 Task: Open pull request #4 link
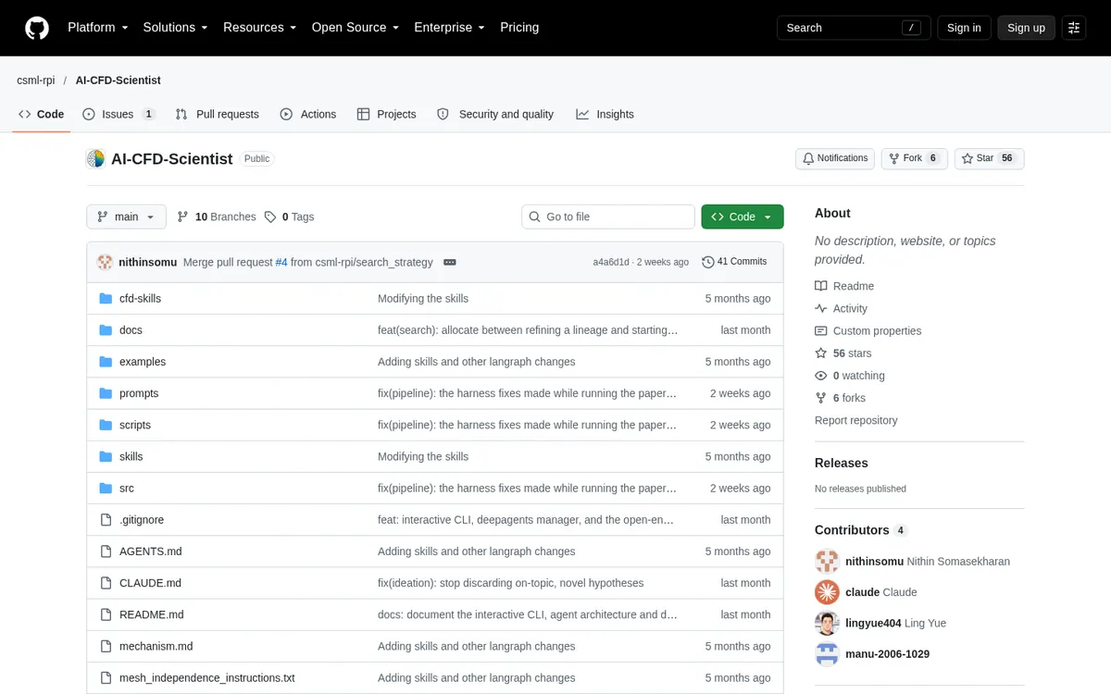(281, 262)
